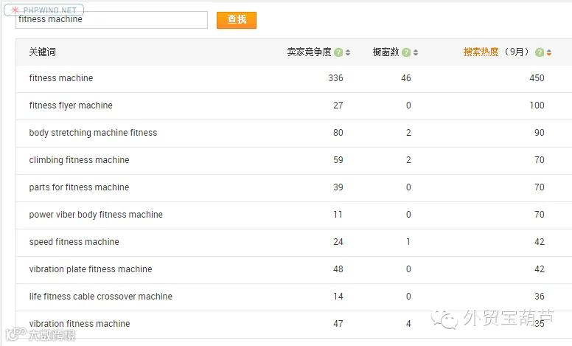Select keyword 'climbing fitness machine'
Screen dimensions: 572x346
(79, 160)
